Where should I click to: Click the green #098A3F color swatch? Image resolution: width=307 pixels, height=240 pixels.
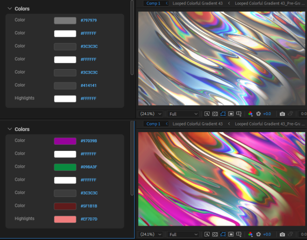tap(65, 167)
